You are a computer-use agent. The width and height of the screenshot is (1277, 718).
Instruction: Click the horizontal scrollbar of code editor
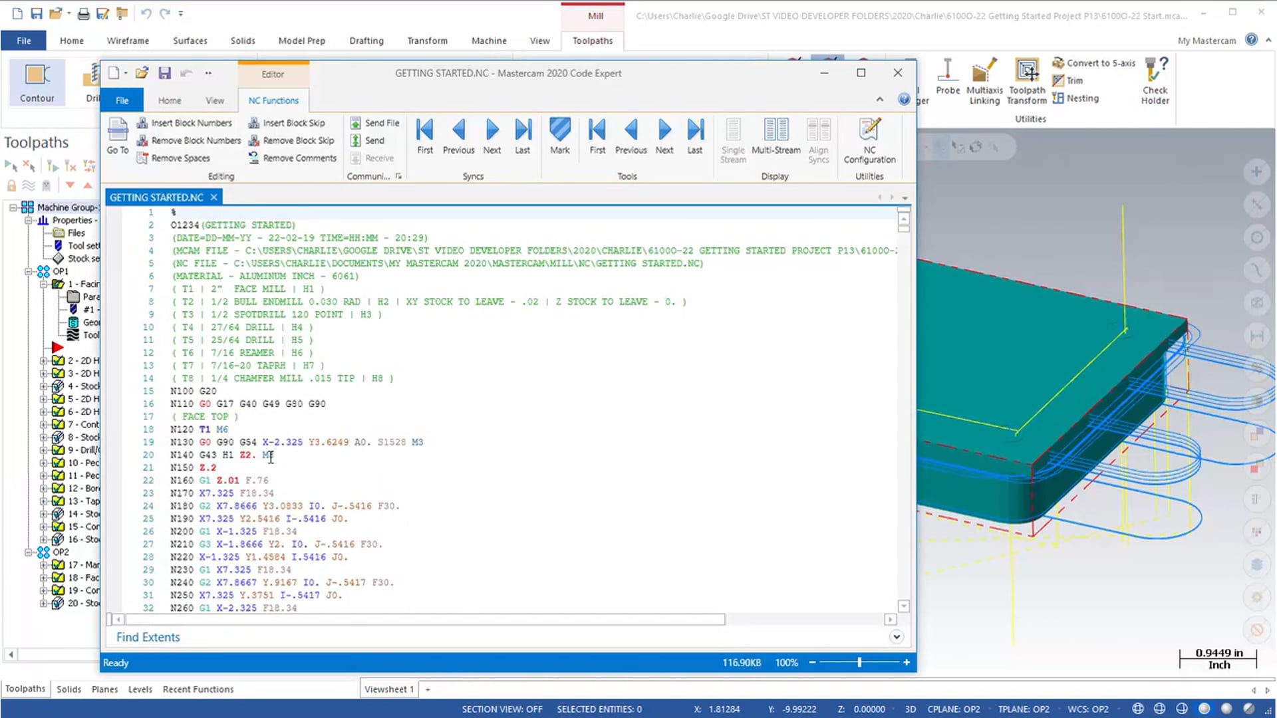(x=425, y=620)
